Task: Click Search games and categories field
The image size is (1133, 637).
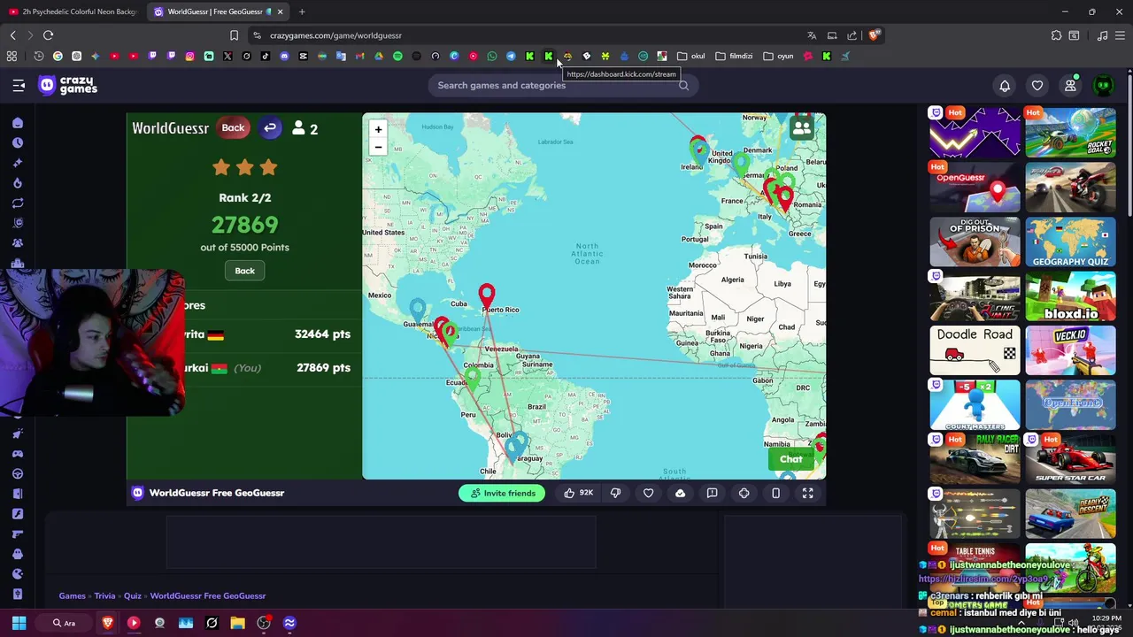Action: [x=563, y=86]
